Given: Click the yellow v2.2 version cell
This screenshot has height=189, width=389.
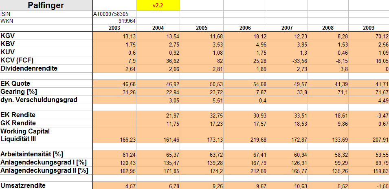Looking at the screenshot, I should point(158,5).
